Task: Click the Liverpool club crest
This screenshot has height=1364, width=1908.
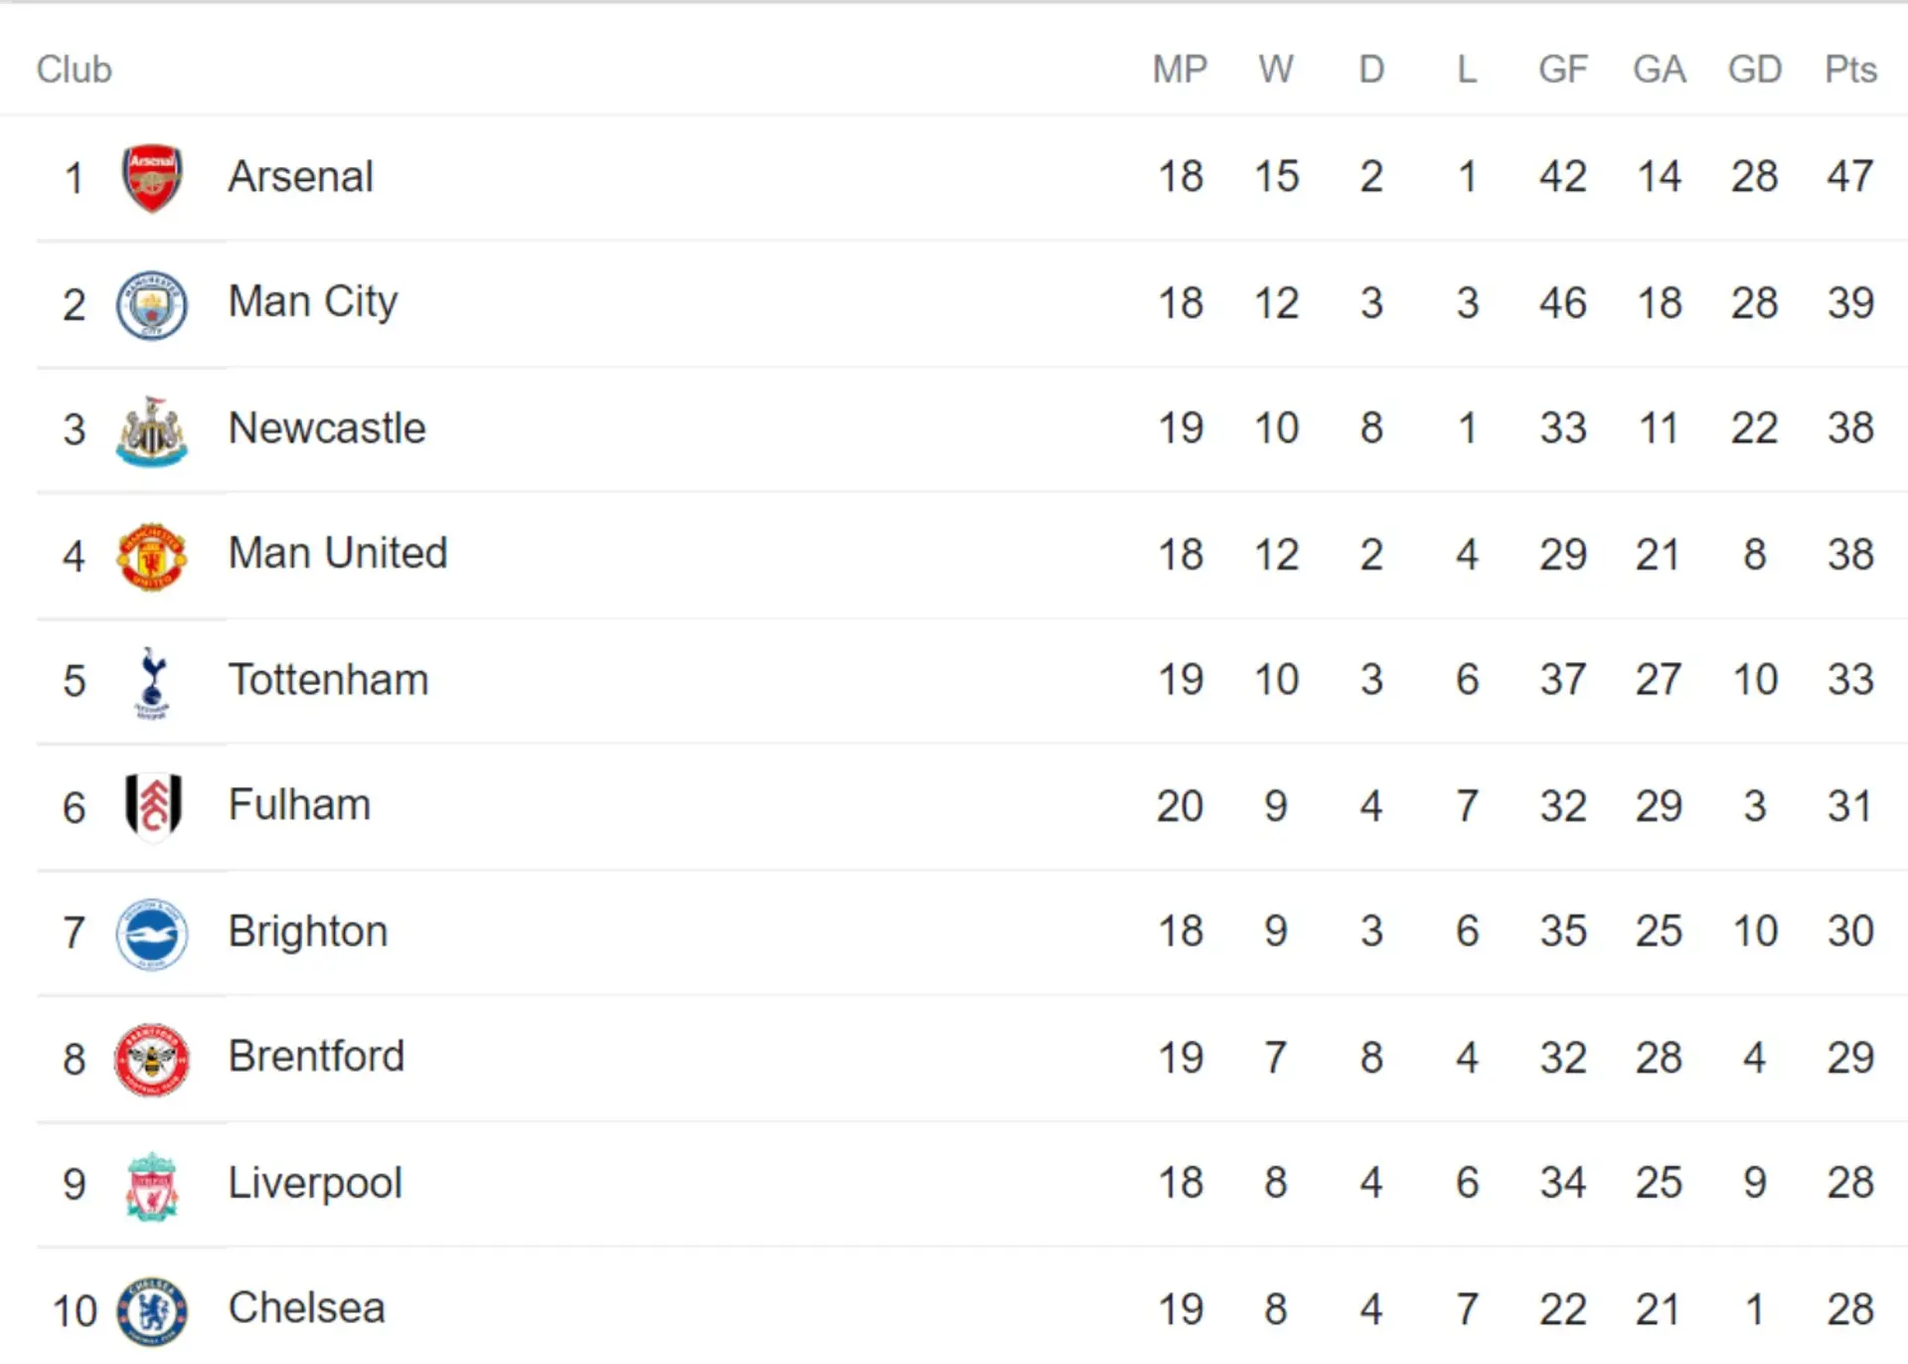Action: [151, 1185]
